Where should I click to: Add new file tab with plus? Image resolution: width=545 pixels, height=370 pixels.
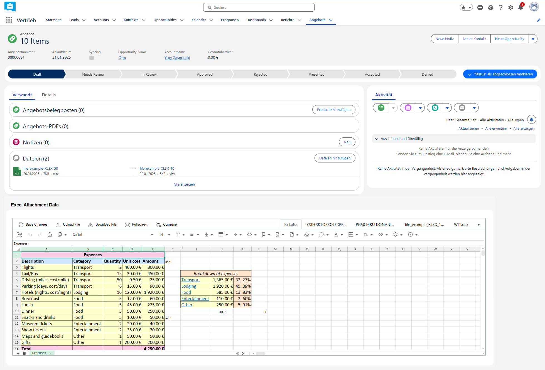coord(479,225)
